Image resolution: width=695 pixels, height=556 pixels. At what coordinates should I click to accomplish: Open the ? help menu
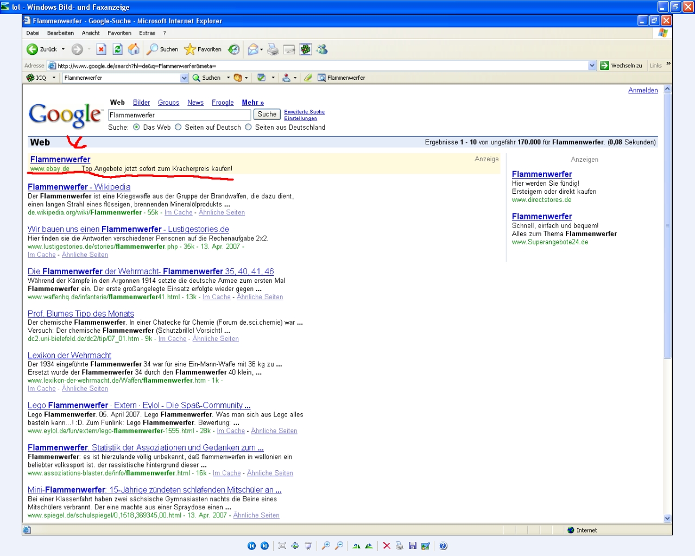[x=165, y=33]
